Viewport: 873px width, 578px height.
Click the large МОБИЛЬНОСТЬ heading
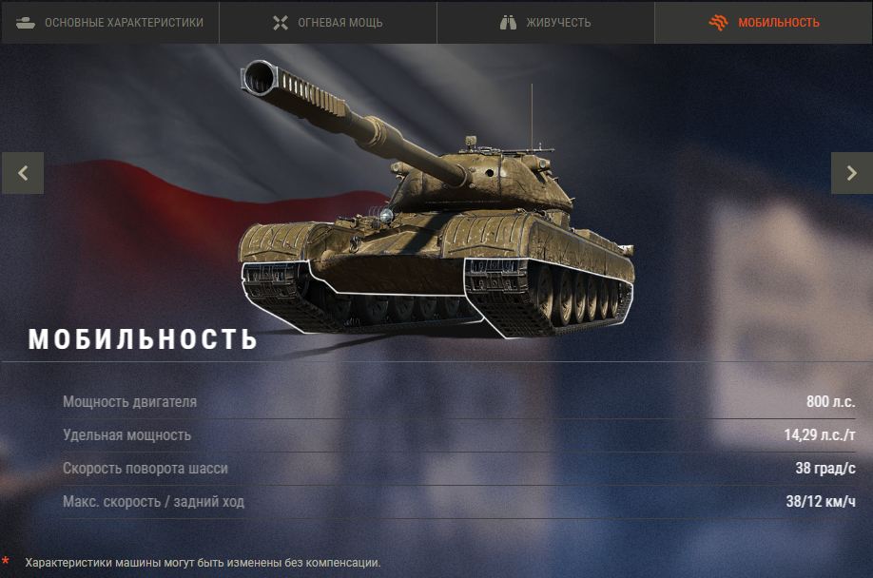tap(143, 338)
